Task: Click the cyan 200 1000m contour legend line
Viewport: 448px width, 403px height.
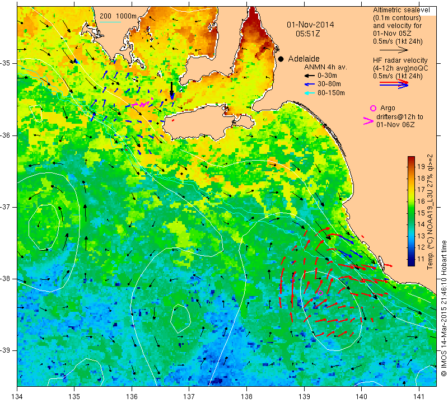Action: click(110, 22)
